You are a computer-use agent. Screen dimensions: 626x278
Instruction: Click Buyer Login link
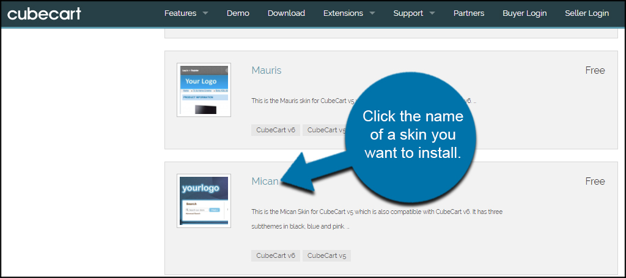pos(525,13)
